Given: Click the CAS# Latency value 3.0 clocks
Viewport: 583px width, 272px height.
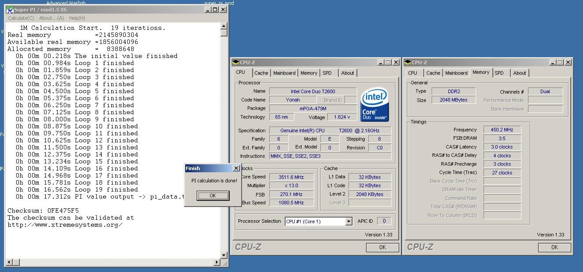Looking at the screenshot, I should (502, 147).
